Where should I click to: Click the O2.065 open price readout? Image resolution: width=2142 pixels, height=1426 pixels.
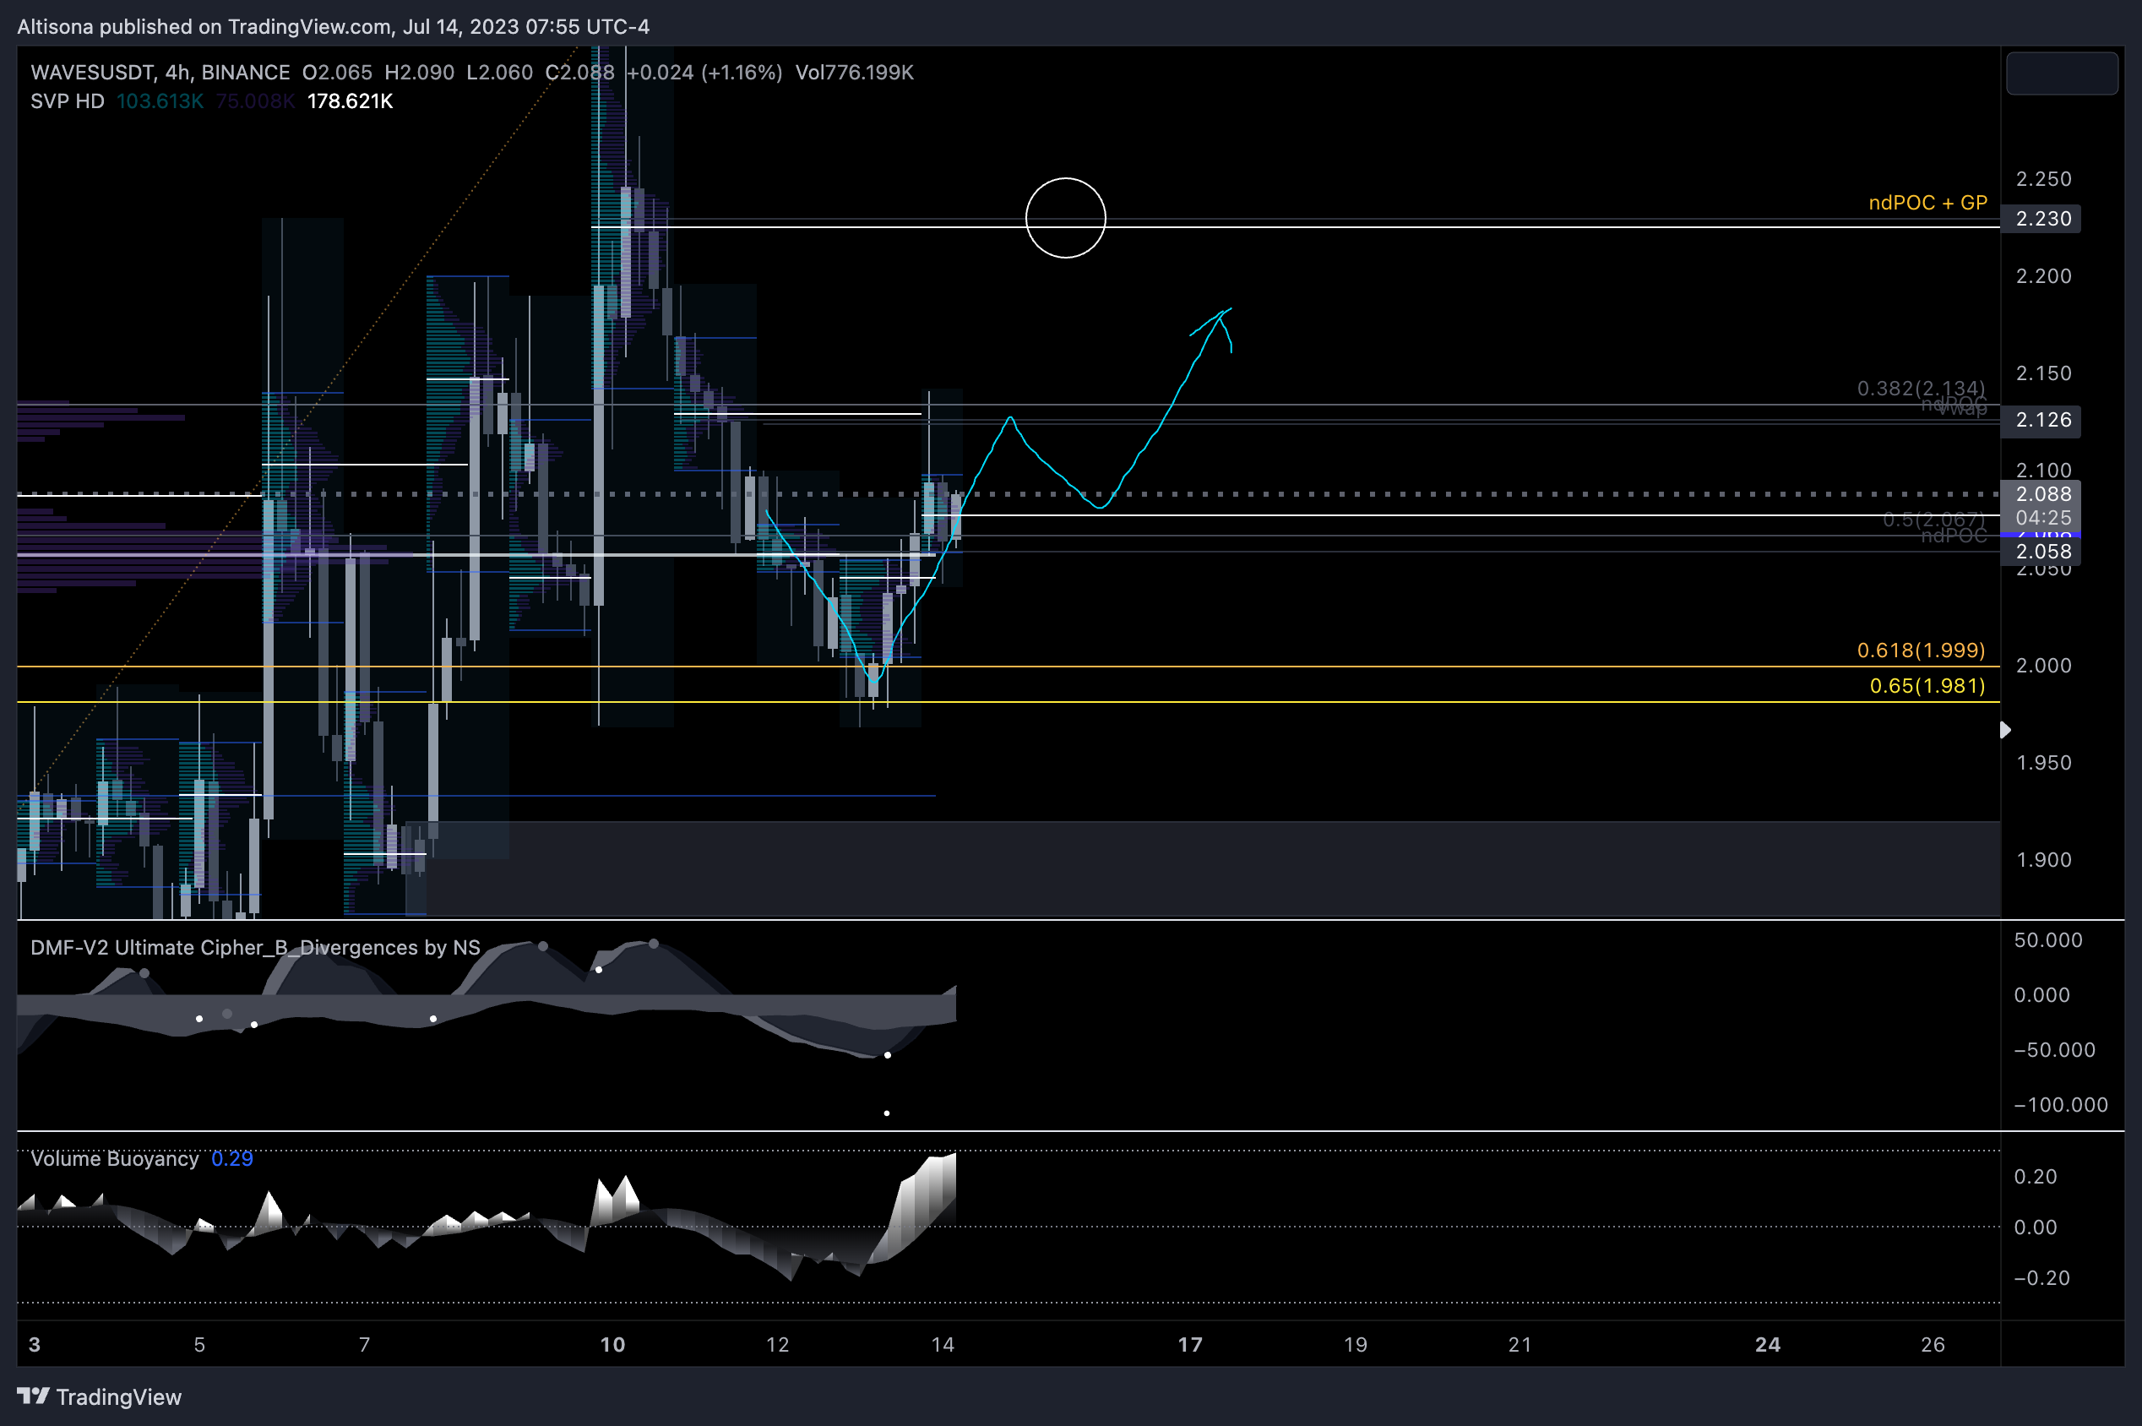[x=337, y=72]
